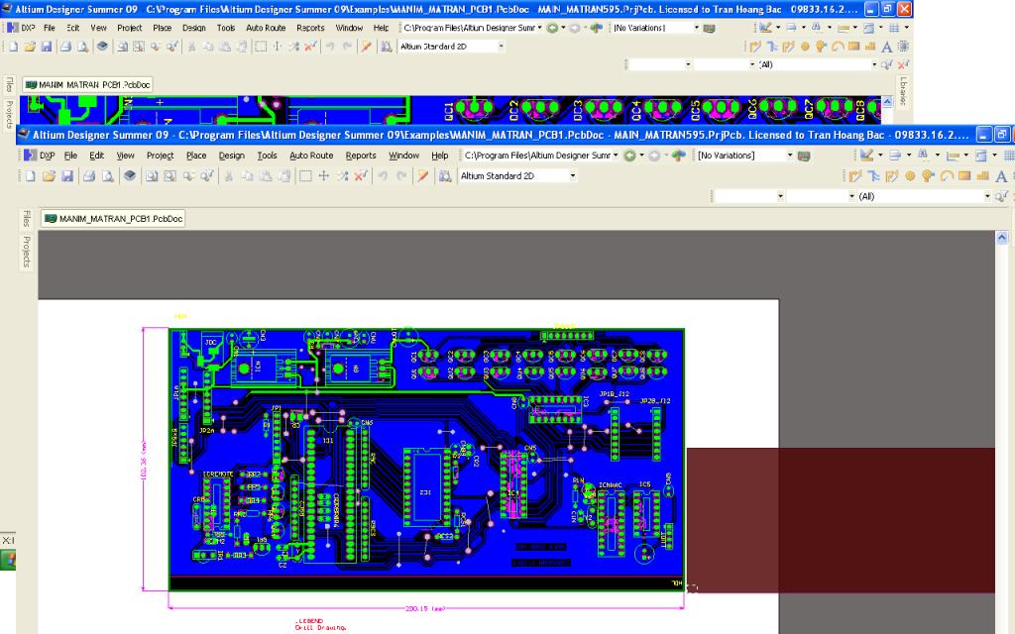
Task: Open the devices view layers icon, front window
Action: point(130,176)
